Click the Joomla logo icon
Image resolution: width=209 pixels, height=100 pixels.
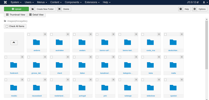[x=5, y=2]
